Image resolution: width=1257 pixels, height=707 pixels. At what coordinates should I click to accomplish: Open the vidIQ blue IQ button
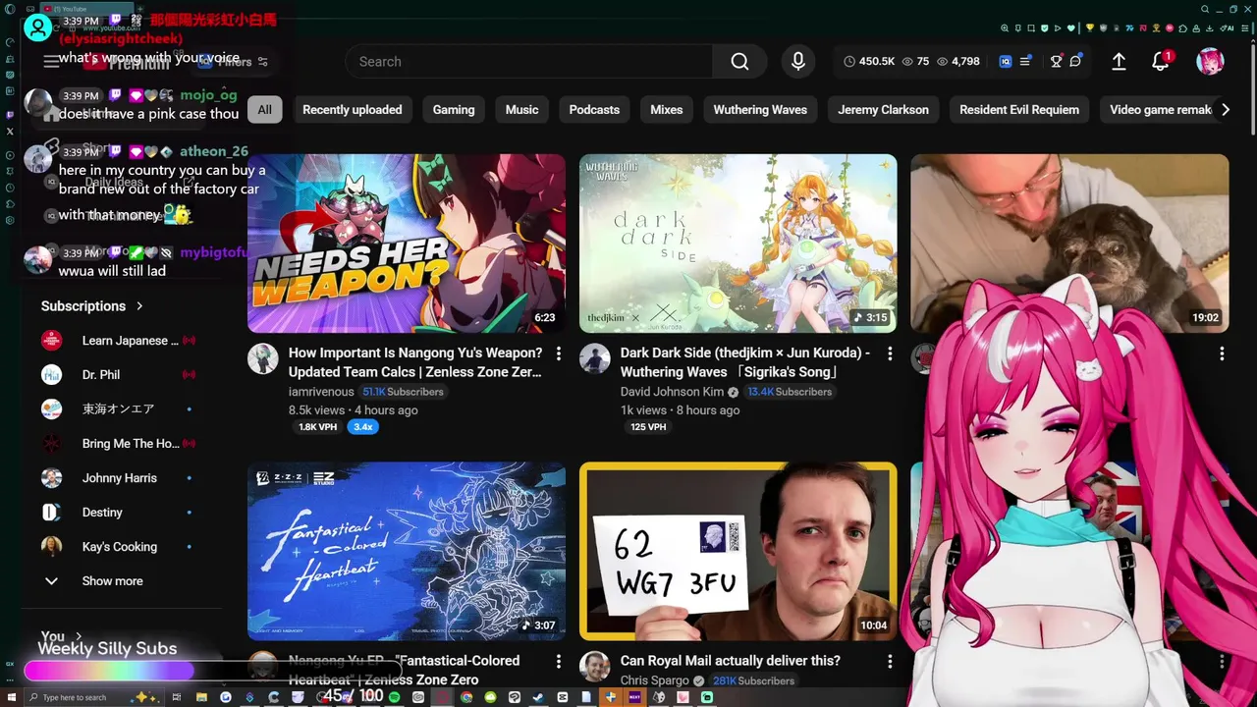coord(1006,61)
